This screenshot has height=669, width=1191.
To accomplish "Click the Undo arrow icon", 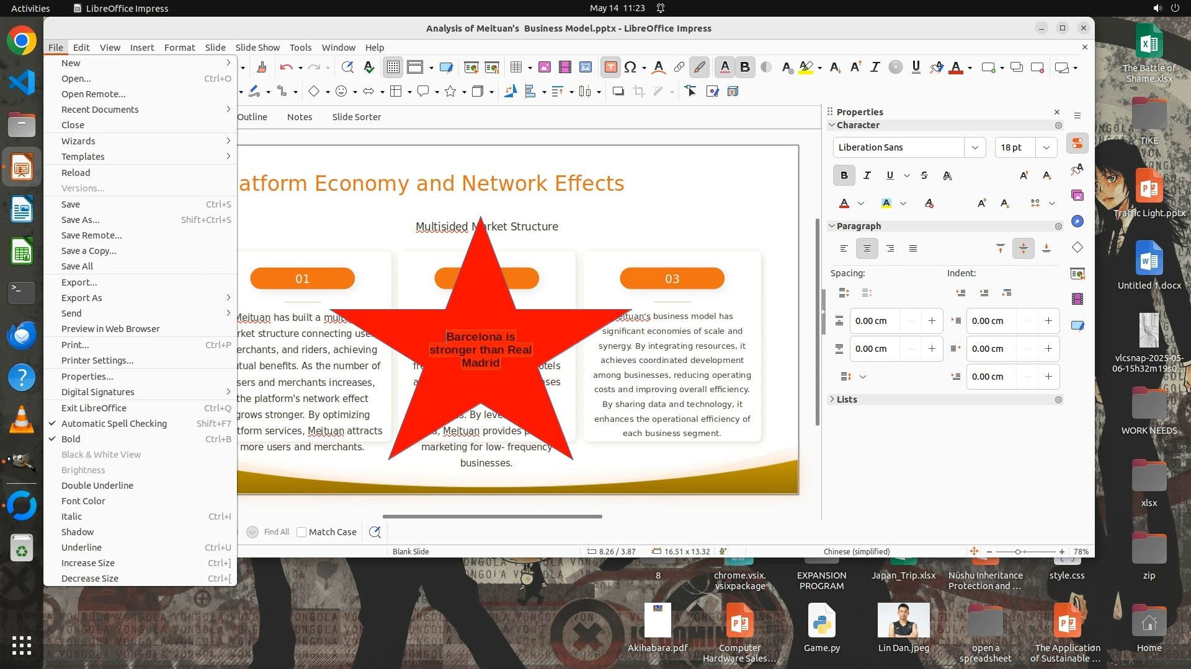I will [x=286, y=68].
